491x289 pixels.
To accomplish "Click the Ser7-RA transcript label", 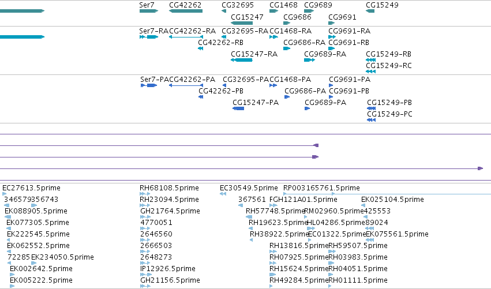I will (x=153, y=31).
